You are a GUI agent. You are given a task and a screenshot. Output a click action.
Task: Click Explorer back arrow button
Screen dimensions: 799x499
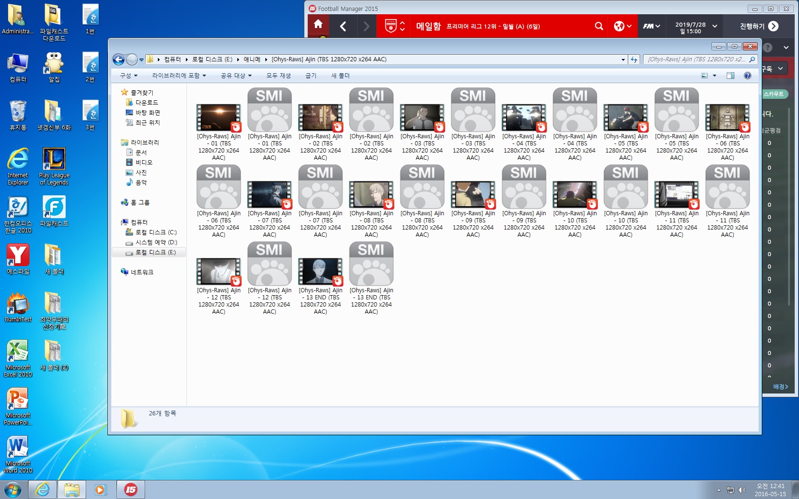click(118, 59)
